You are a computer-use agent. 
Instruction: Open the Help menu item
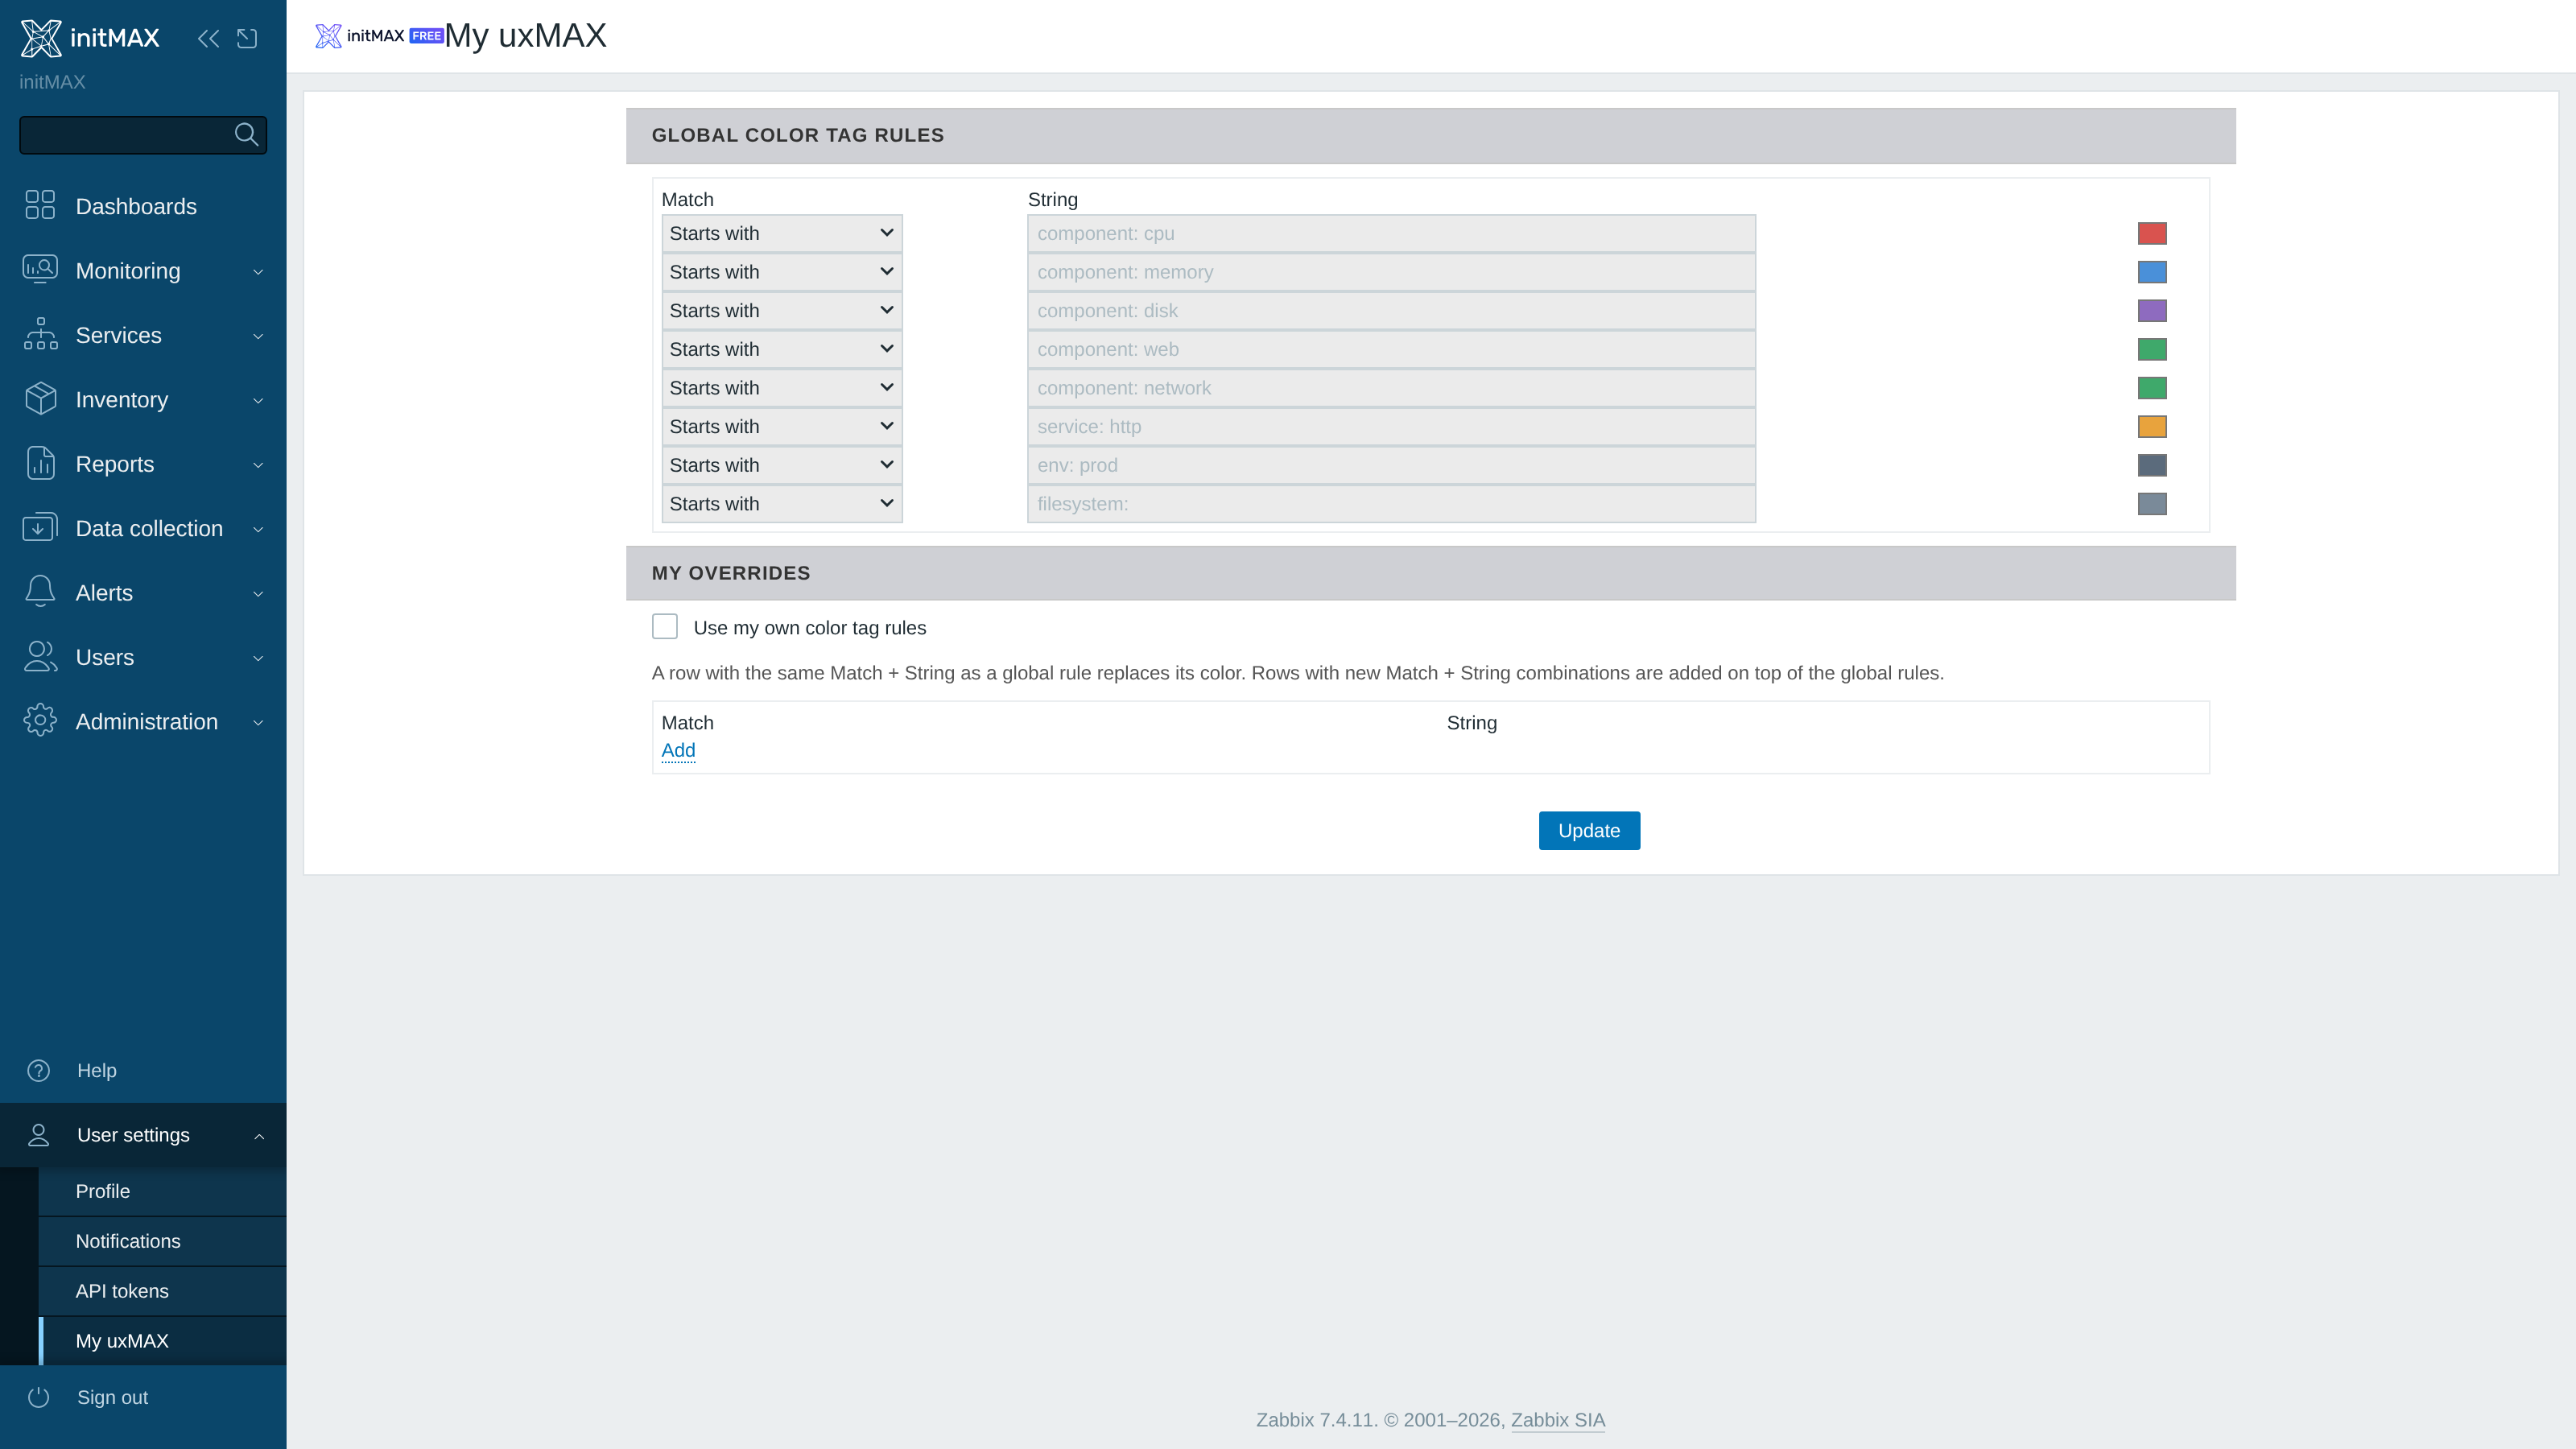click(x=143, y=1071)
